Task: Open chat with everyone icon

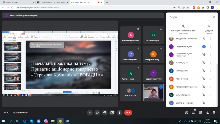Action: click(200, 113)
